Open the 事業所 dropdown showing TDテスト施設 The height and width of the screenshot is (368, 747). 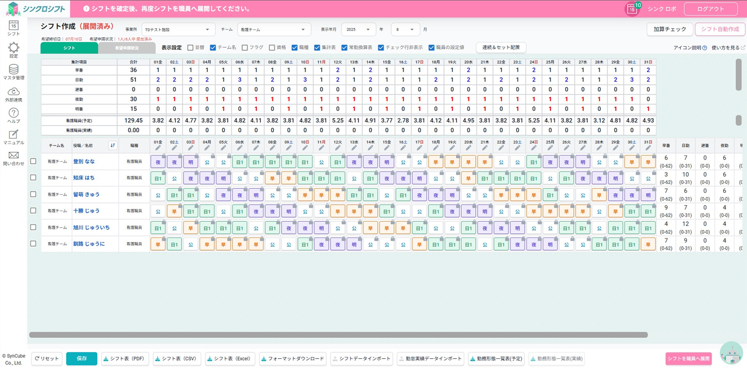pyautogui.click(x=177, y=30)
